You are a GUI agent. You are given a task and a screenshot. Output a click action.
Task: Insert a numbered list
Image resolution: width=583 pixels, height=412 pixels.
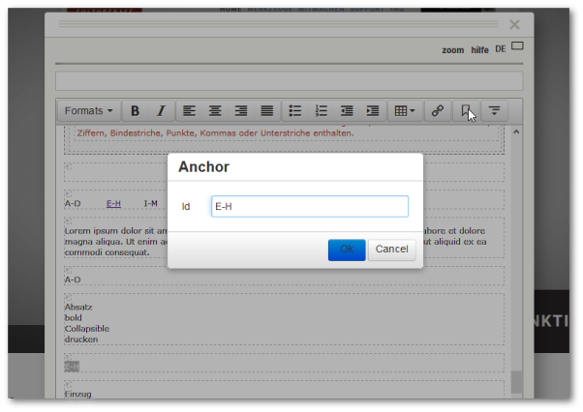coord(322,111)
